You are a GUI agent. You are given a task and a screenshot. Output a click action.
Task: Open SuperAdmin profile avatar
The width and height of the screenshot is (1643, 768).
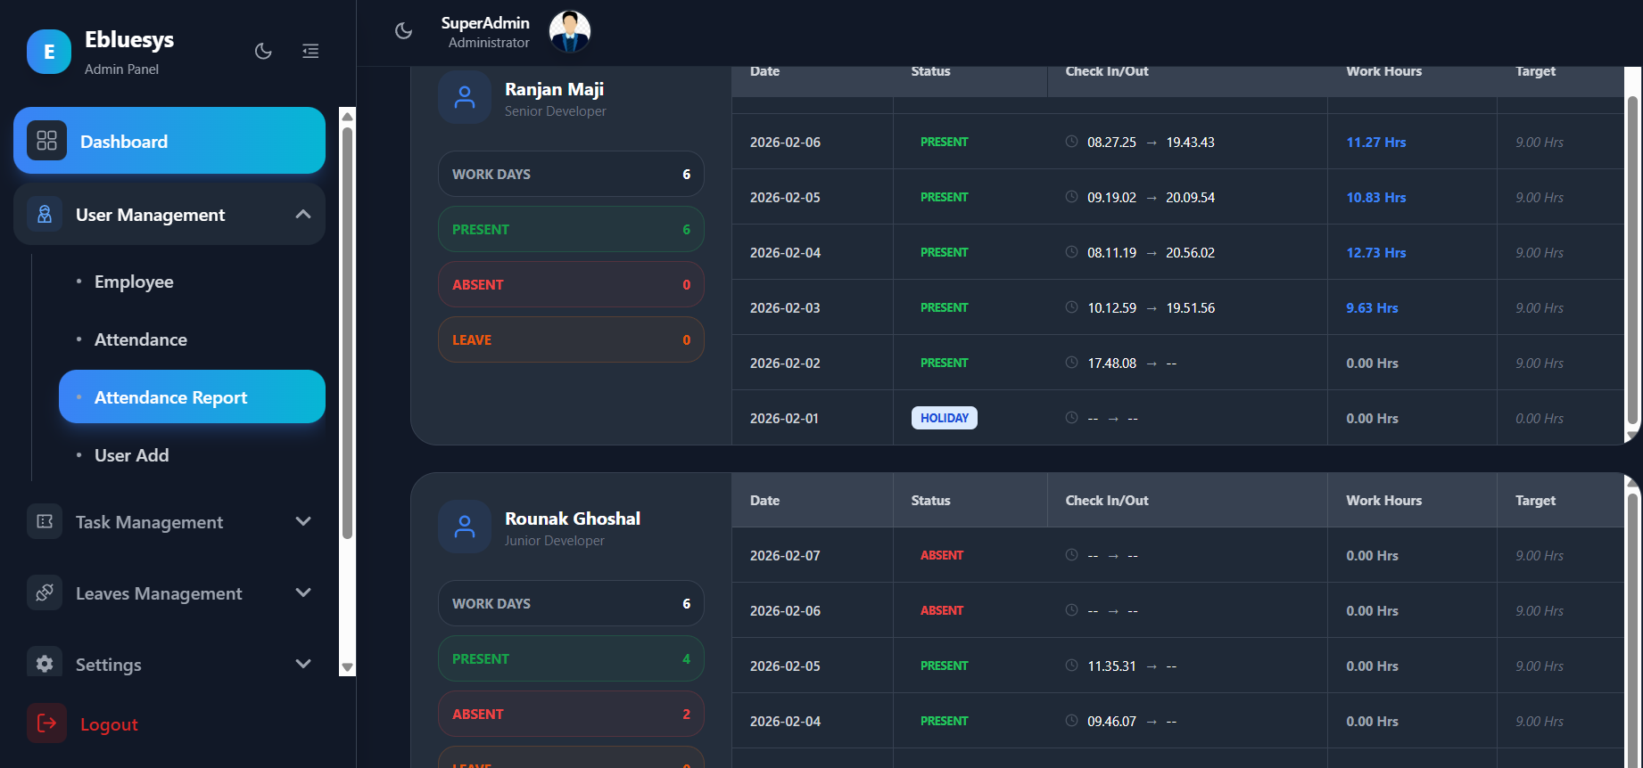tap(569, 32)
